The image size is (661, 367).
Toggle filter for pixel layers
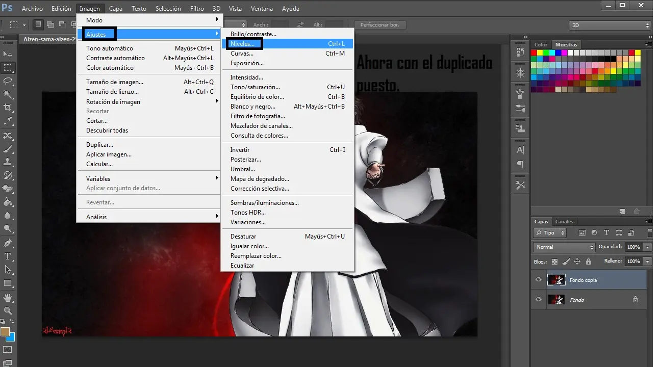[582, 233]
